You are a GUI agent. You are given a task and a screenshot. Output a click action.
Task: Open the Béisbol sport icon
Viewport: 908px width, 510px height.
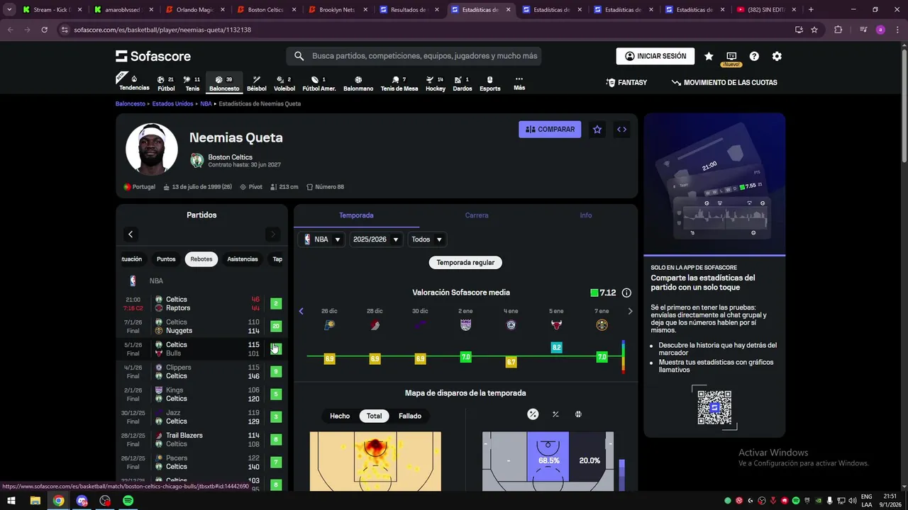257,83
